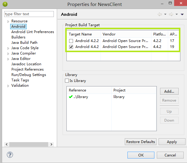Click right scroll arrow in sidebar
The image size is (187, 163).
pos(51,145)
